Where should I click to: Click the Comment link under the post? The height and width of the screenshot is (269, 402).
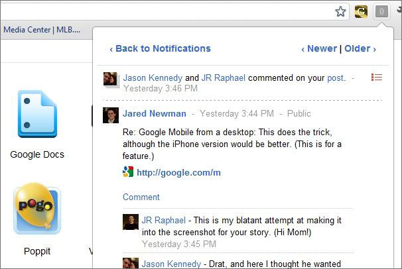click(x=141, y=197)
